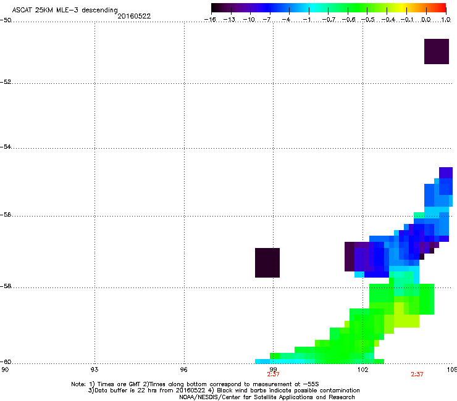Click the "-0.7" color scale label
The height and width of the screenshot is (401, 457).
[329, 20]
